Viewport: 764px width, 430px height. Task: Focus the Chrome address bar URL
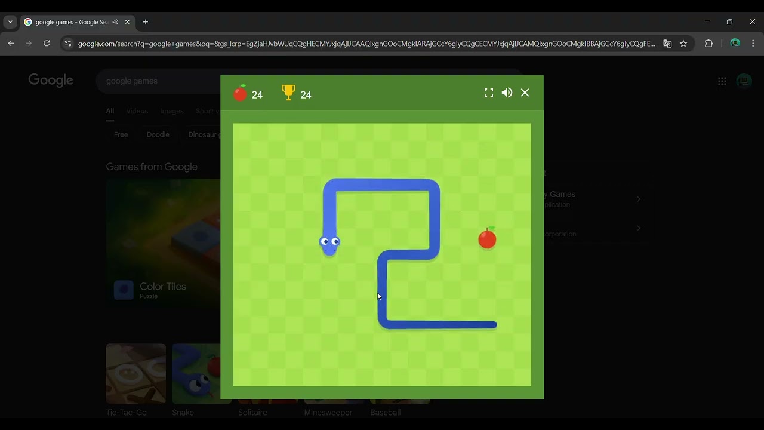click(x=366, y=44)
